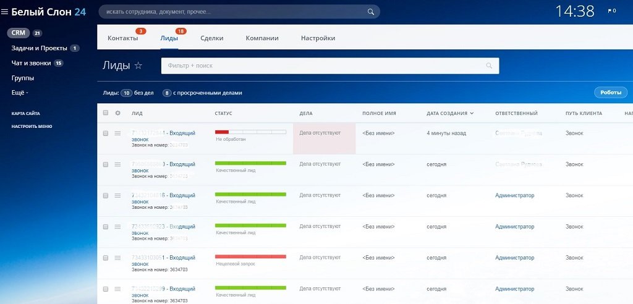Open the Контакты tab
633x304 pixels.
pyautogui.click(x=122, y=38)
